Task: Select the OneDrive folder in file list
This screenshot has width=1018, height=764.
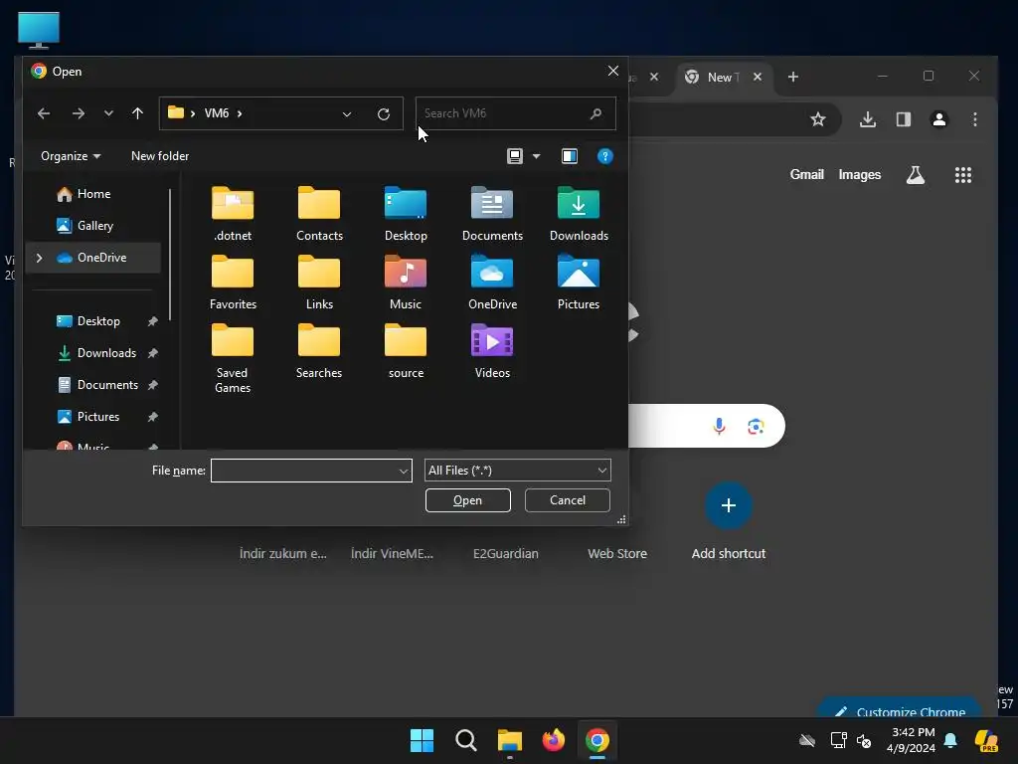Action: pyautogui.click(x=492, y=283)
